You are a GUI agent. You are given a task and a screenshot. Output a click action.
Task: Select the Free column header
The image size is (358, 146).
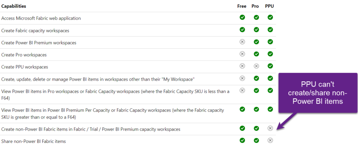(x=242, y=6)
